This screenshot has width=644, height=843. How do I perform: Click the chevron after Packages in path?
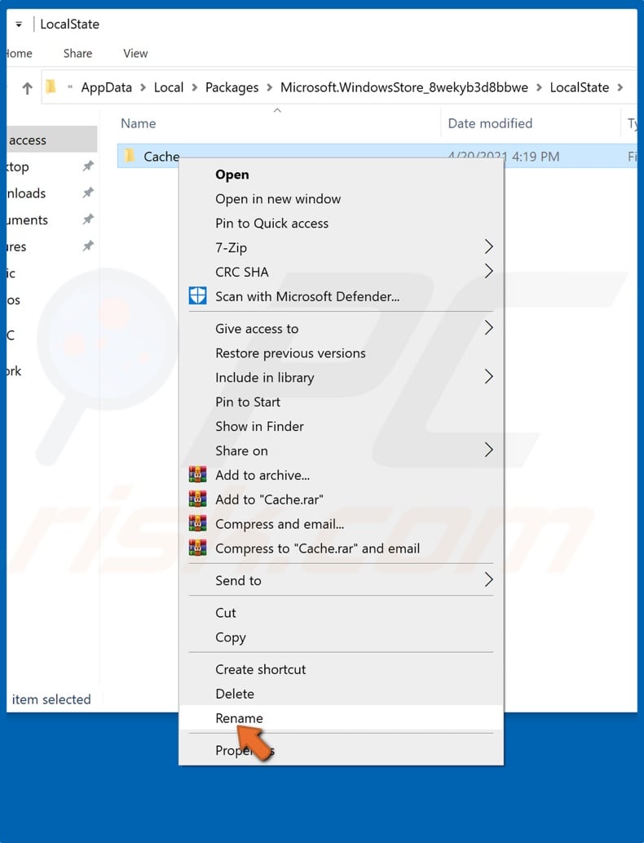click(269, 87)
